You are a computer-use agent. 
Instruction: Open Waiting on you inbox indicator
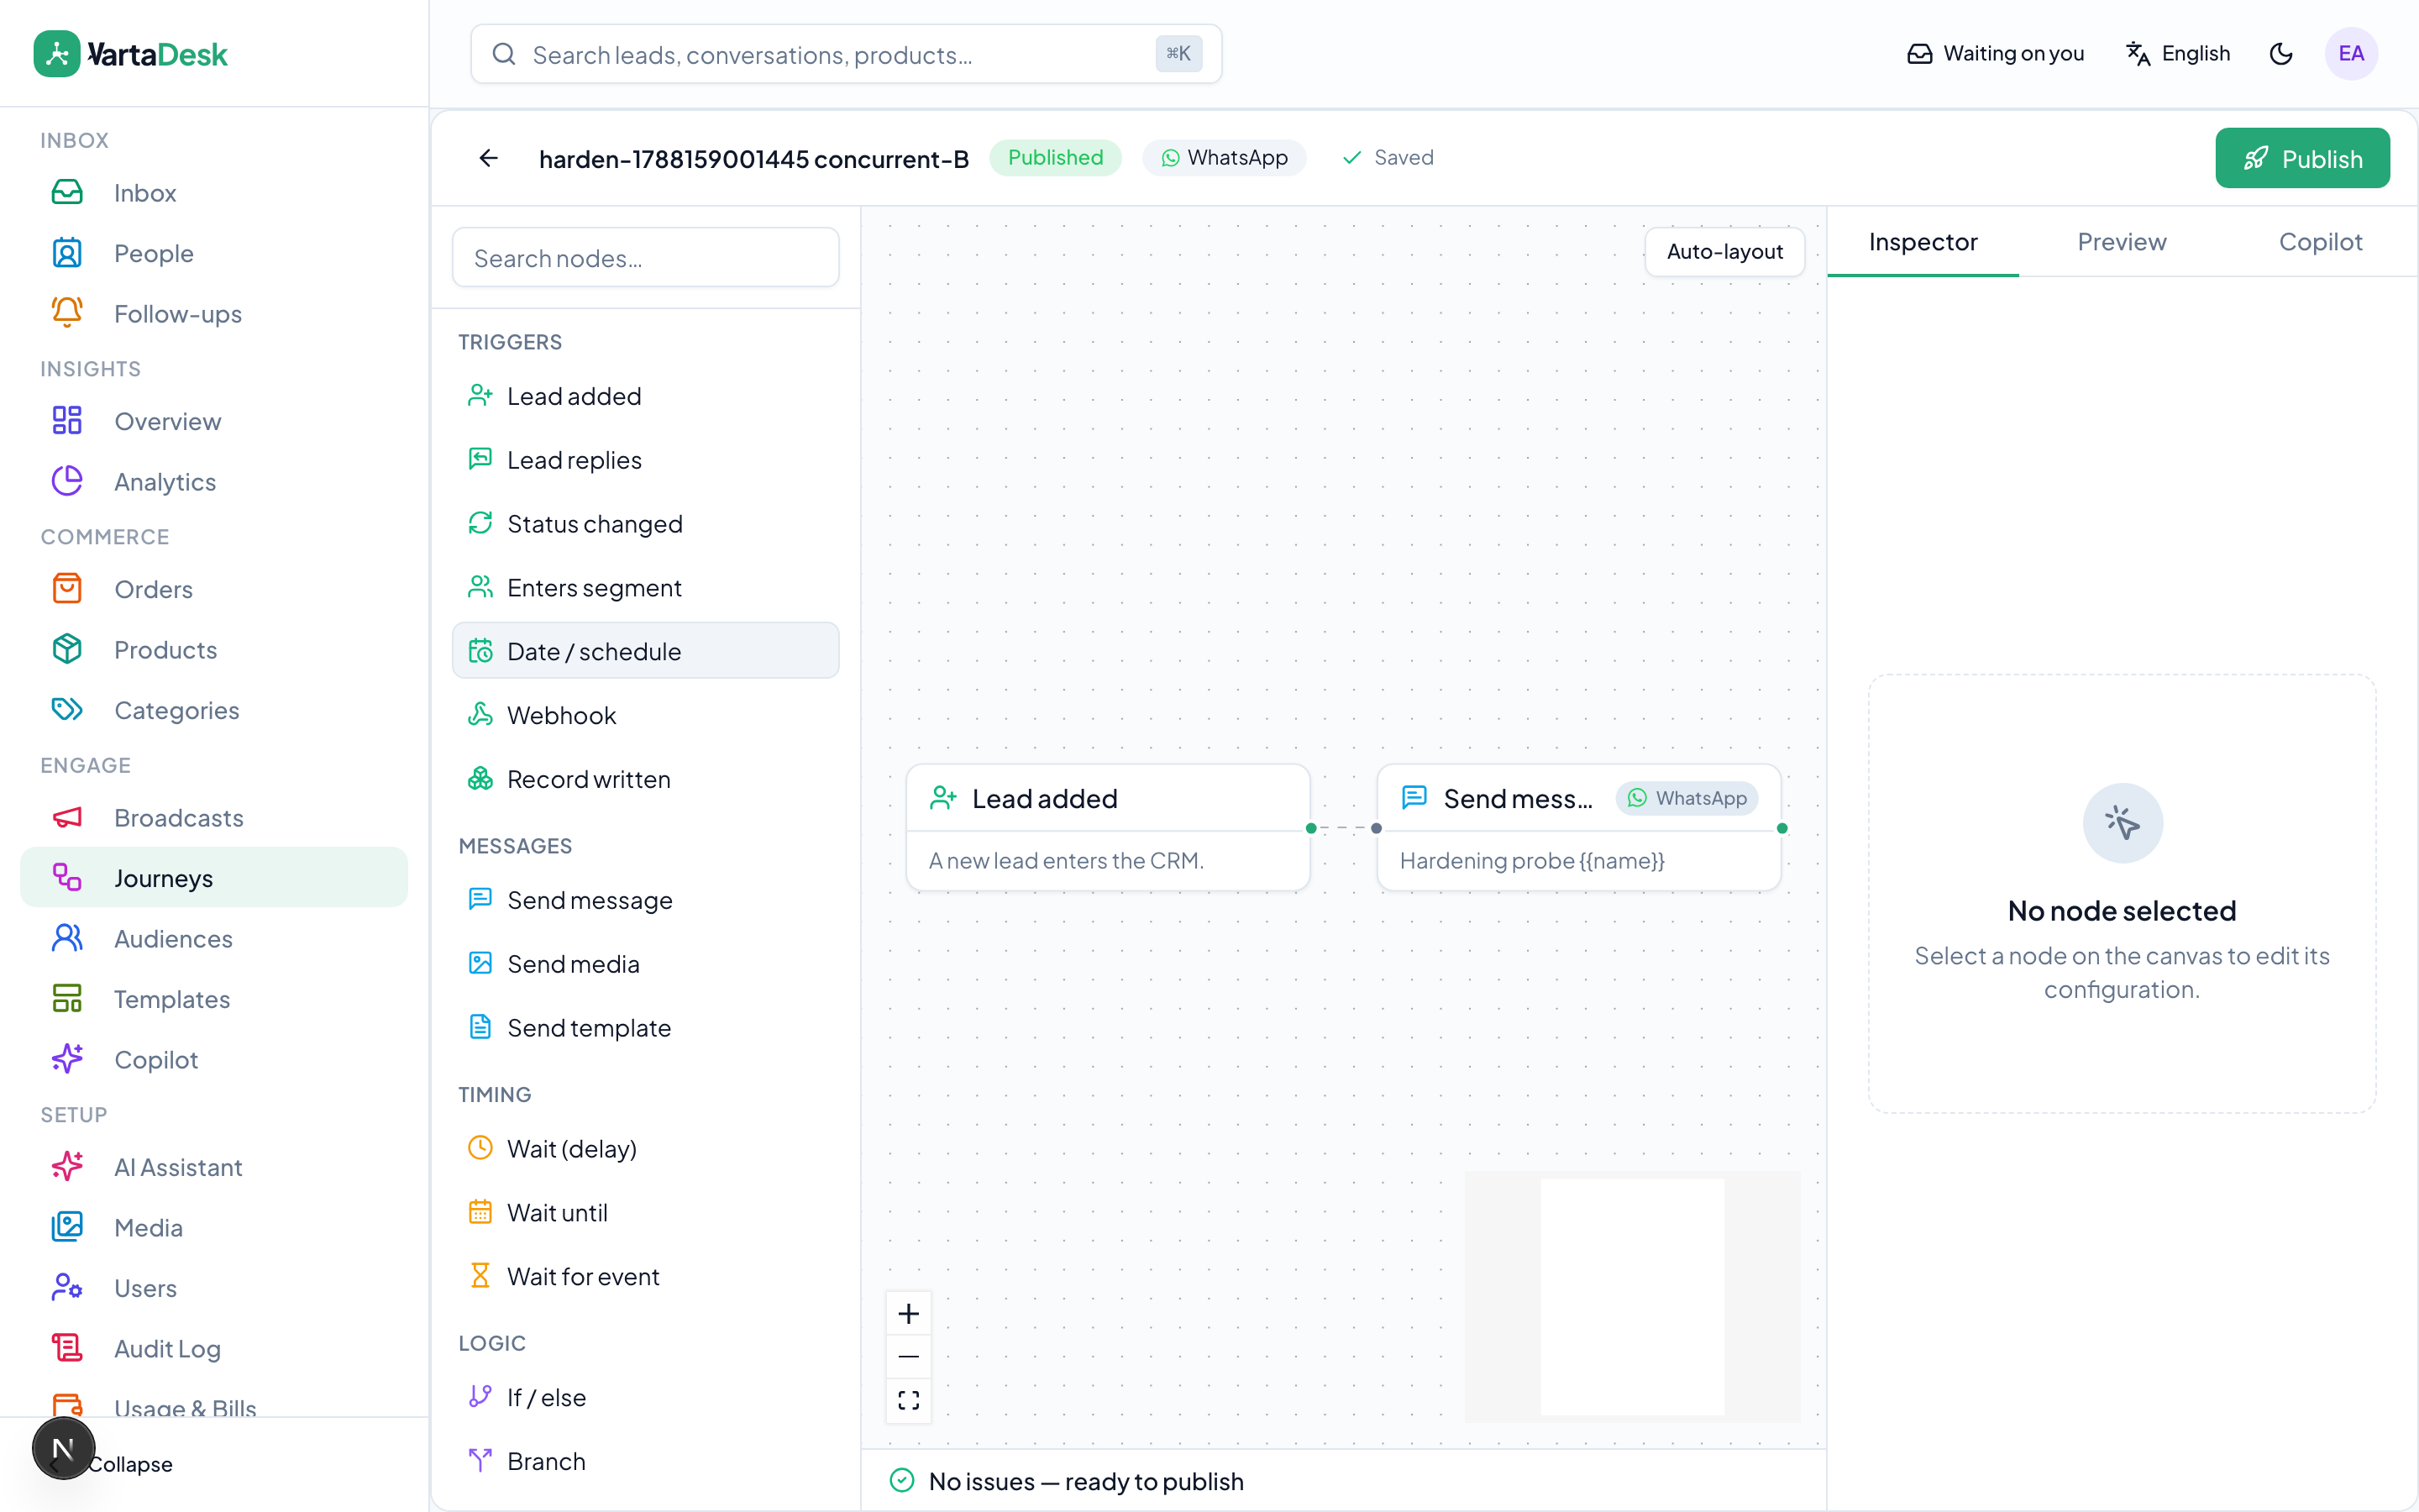1995,54
